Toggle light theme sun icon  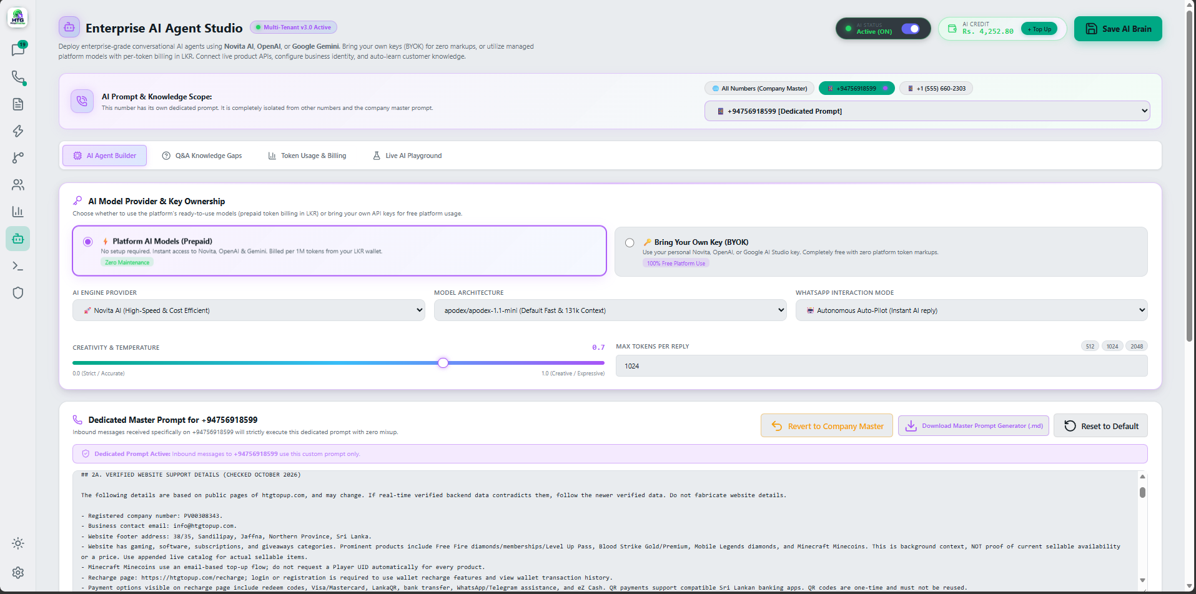pos(18,543)
